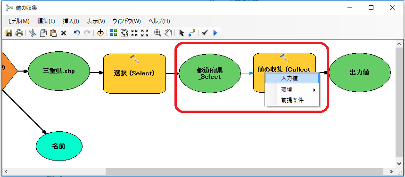
Task: Click the Delete X icon
Action: click(64, 33)
